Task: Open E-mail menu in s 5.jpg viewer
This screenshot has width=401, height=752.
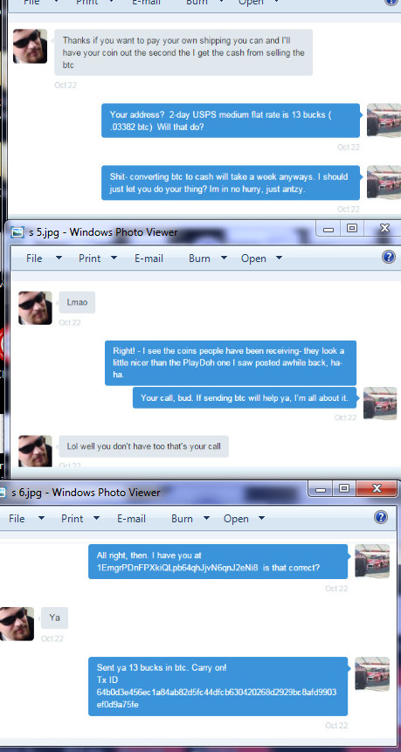Action: 149,259
